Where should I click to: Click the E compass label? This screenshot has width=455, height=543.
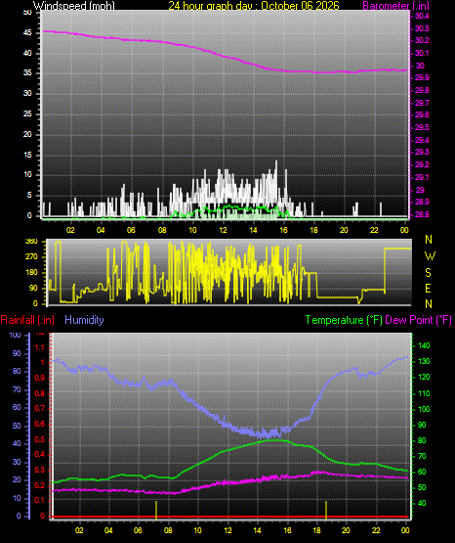pyautogui.click(x=428, y=289)
